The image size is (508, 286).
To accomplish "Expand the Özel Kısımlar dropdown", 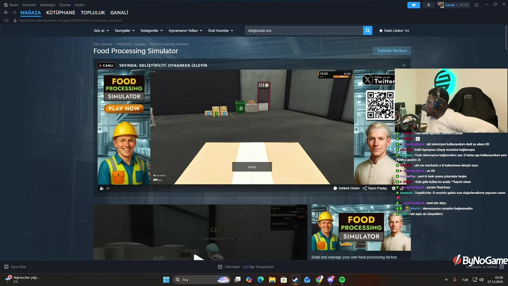I will pos(221,31).
